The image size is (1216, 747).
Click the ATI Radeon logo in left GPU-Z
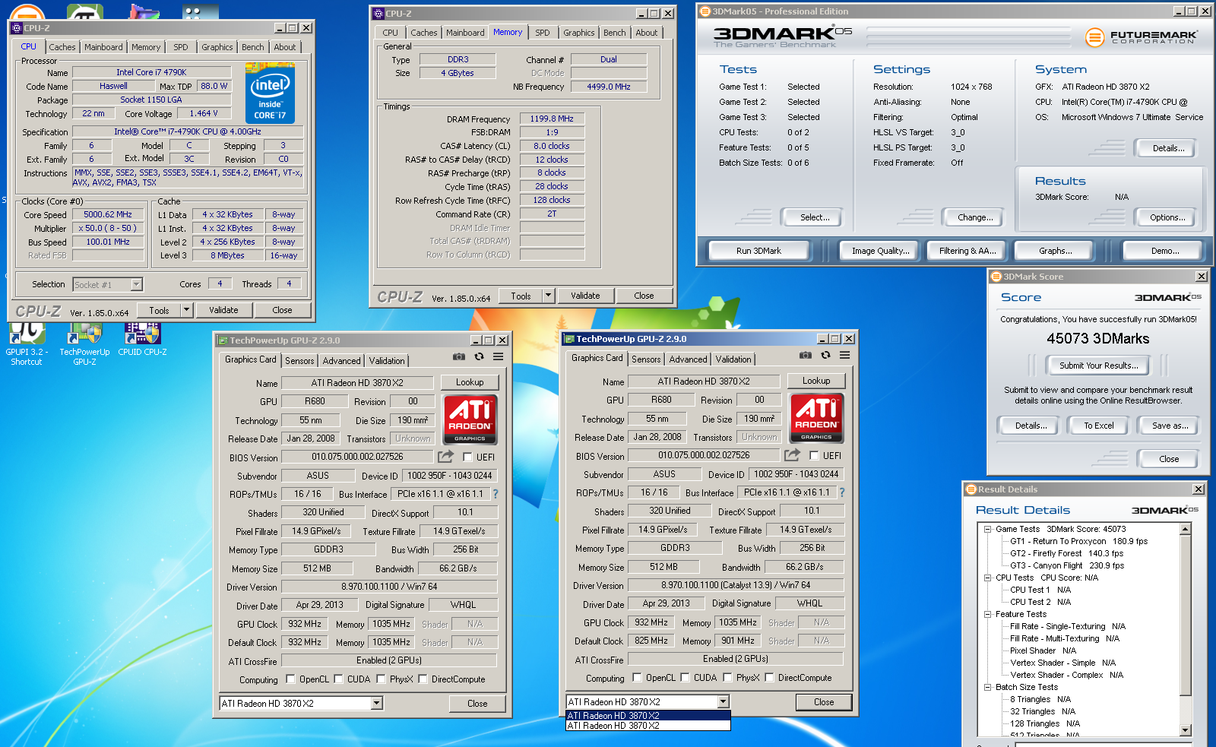click(x=470, y=419)
